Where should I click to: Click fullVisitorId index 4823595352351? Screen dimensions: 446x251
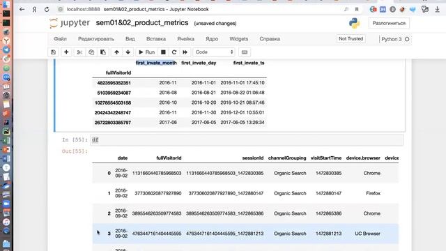pyautogui.click(x=114, y=83)
